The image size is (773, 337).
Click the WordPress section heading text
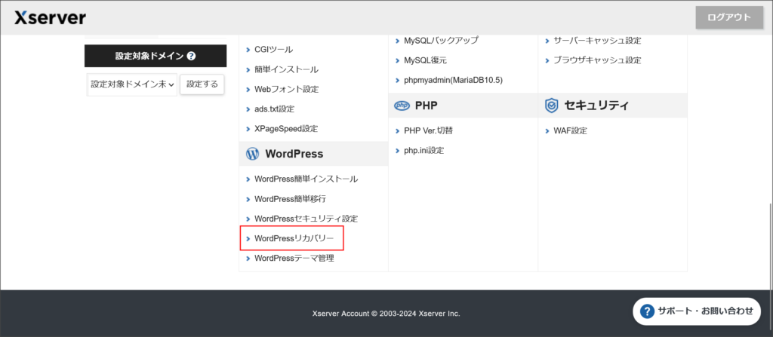pyautogui.click(x=294, y=154)
